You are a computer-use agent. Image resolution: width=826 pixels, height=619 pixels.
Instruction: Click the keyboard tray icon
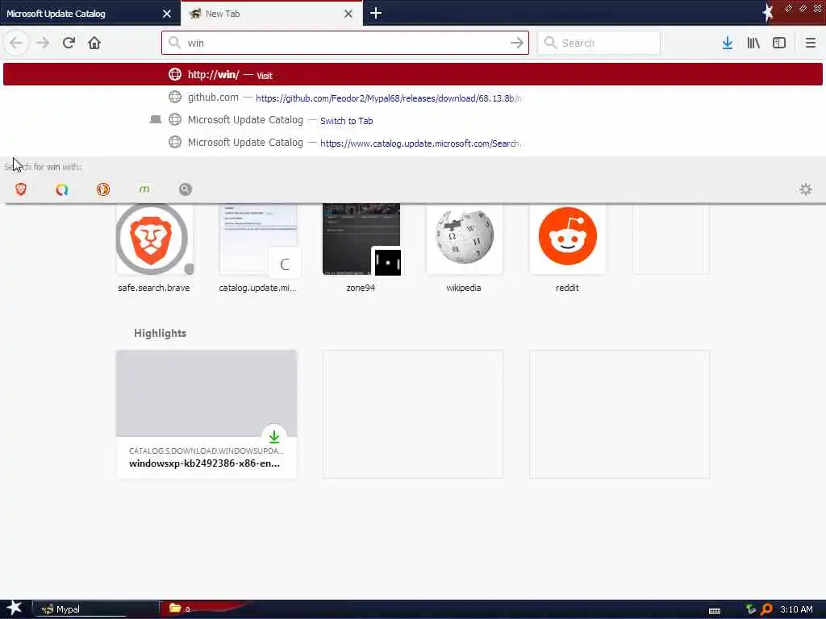pyautogui.click(x=715, y=611)
